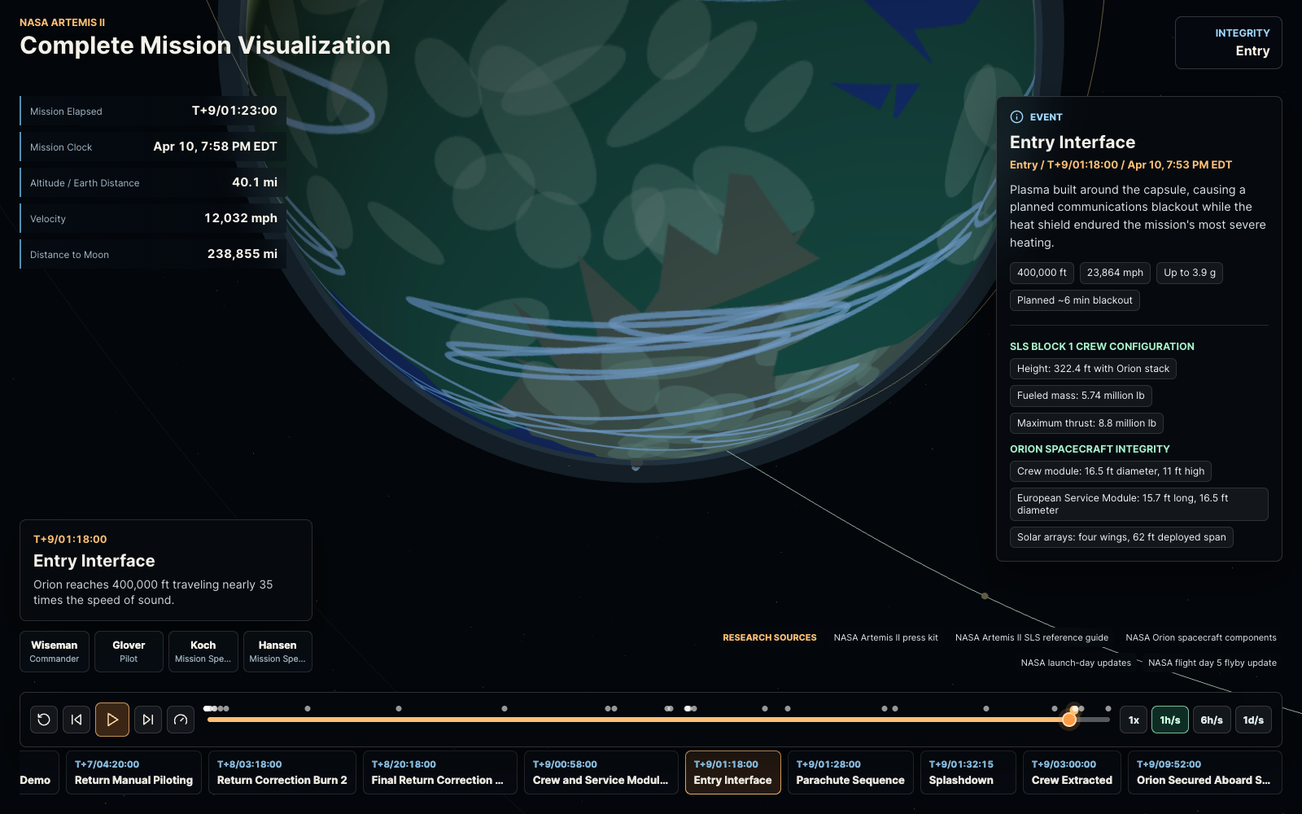1302x814 pixels.
Task: Select the Return Correction Burn 2 event
Action: (x=282, y=772)
